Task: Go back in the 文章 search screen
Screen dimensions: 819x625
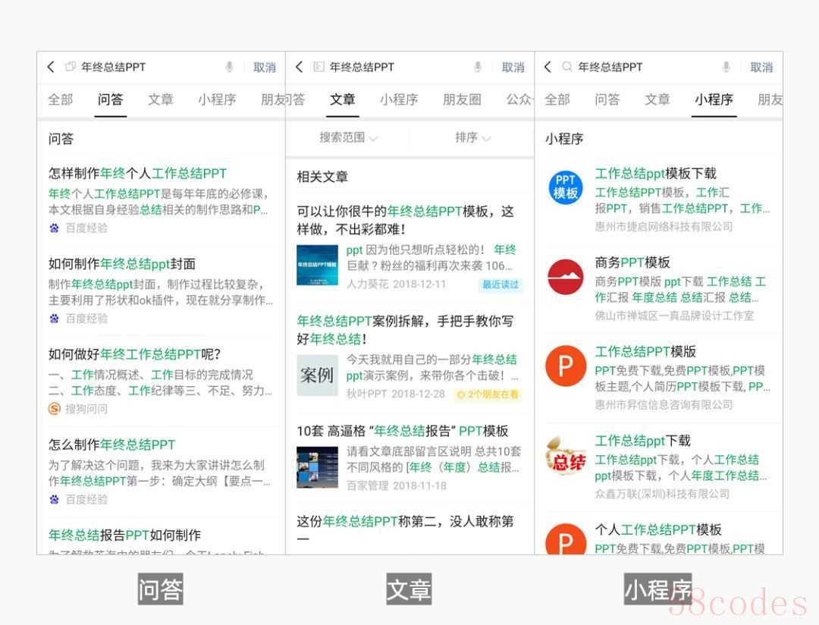Action: [300, 67]
